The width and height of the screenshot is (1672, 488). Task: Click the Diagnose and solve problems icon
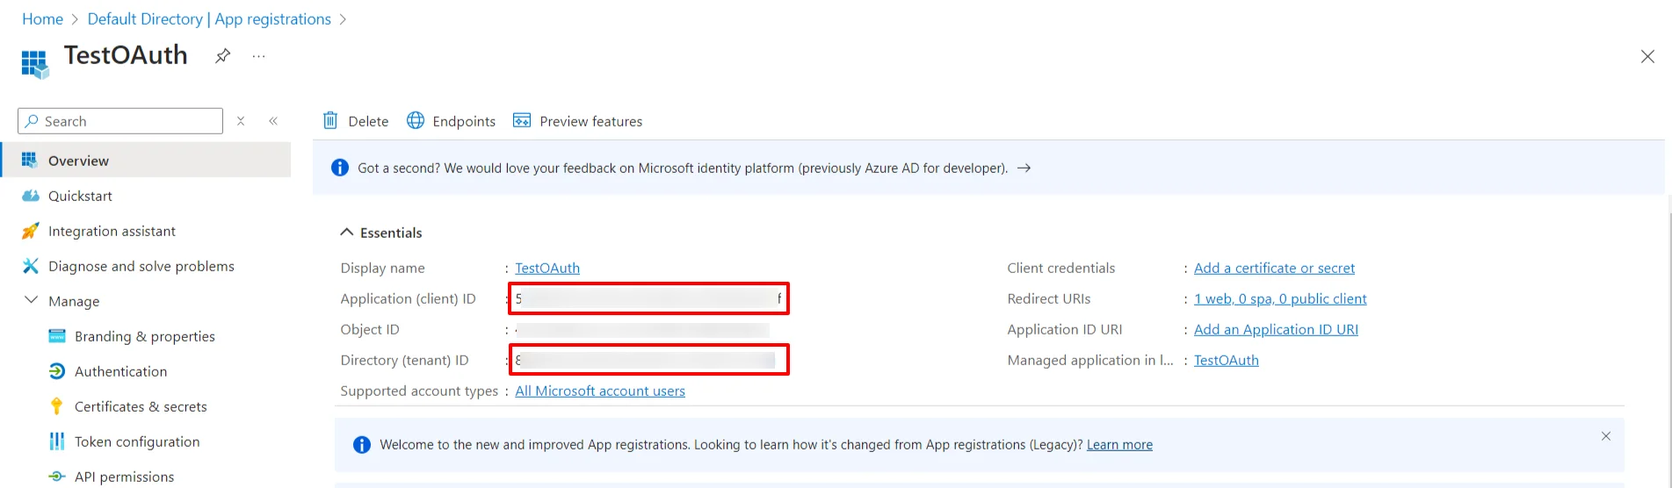coord(31,266)
